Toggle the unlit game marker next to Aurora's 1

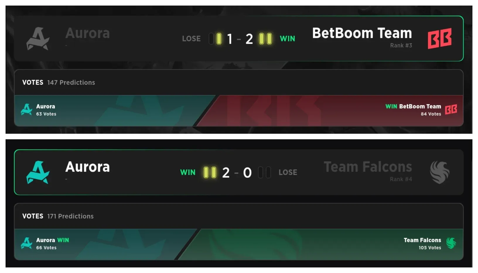pos(211,38)
